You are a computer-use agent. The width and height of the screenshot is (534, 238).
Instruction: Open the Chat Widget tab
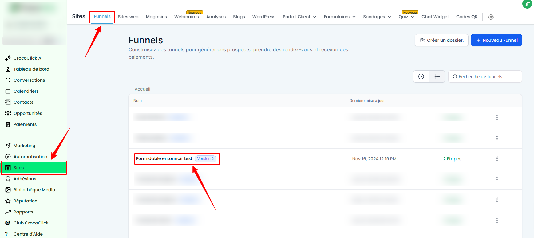click(x=435, y=17)
